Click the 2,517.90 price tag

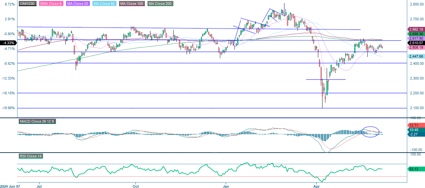click(416, 38)
